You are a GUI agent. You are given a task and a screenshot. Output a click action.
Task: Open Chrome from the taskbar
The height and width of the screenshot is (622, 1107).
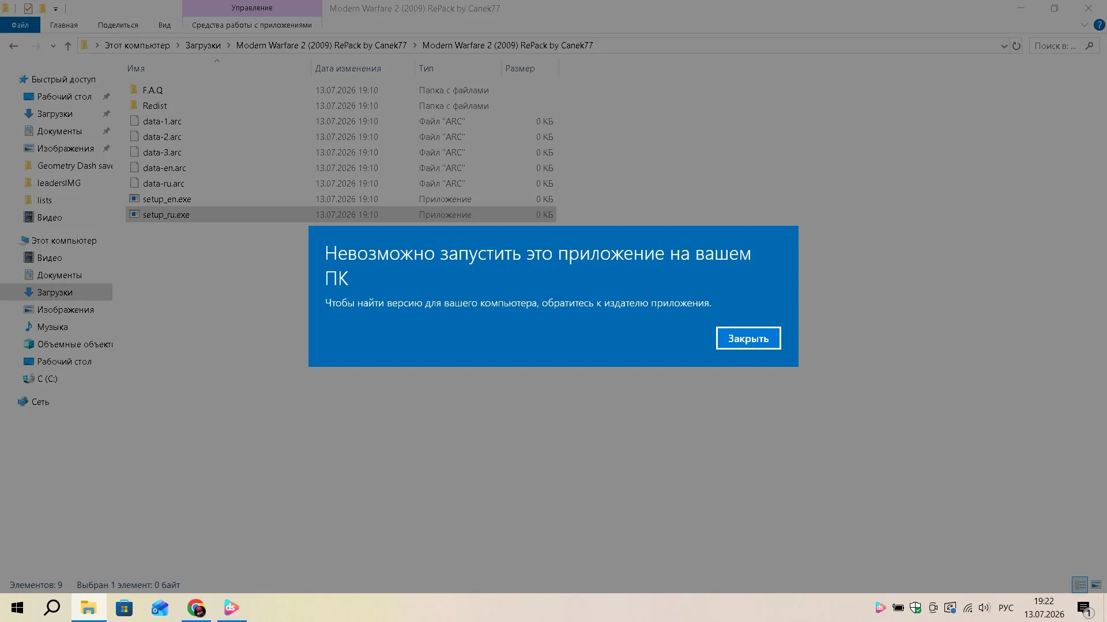click(x=196, y=608)
